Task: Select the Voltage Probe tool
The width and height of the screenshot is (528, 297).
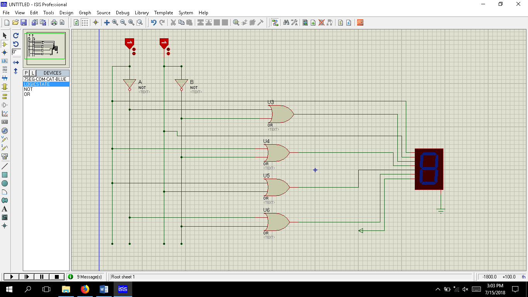Action: (x=5, y=139)
